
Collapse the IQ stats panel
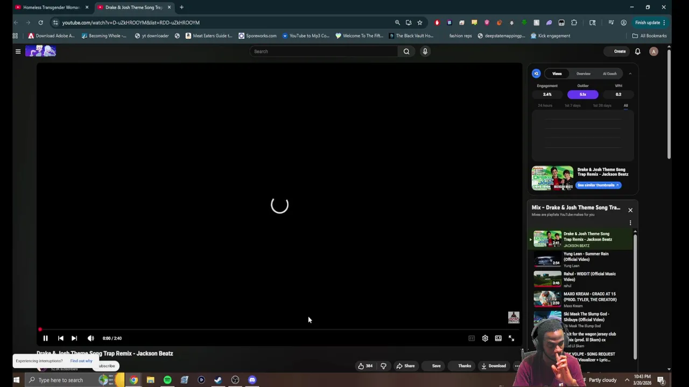tap(630, 74)
